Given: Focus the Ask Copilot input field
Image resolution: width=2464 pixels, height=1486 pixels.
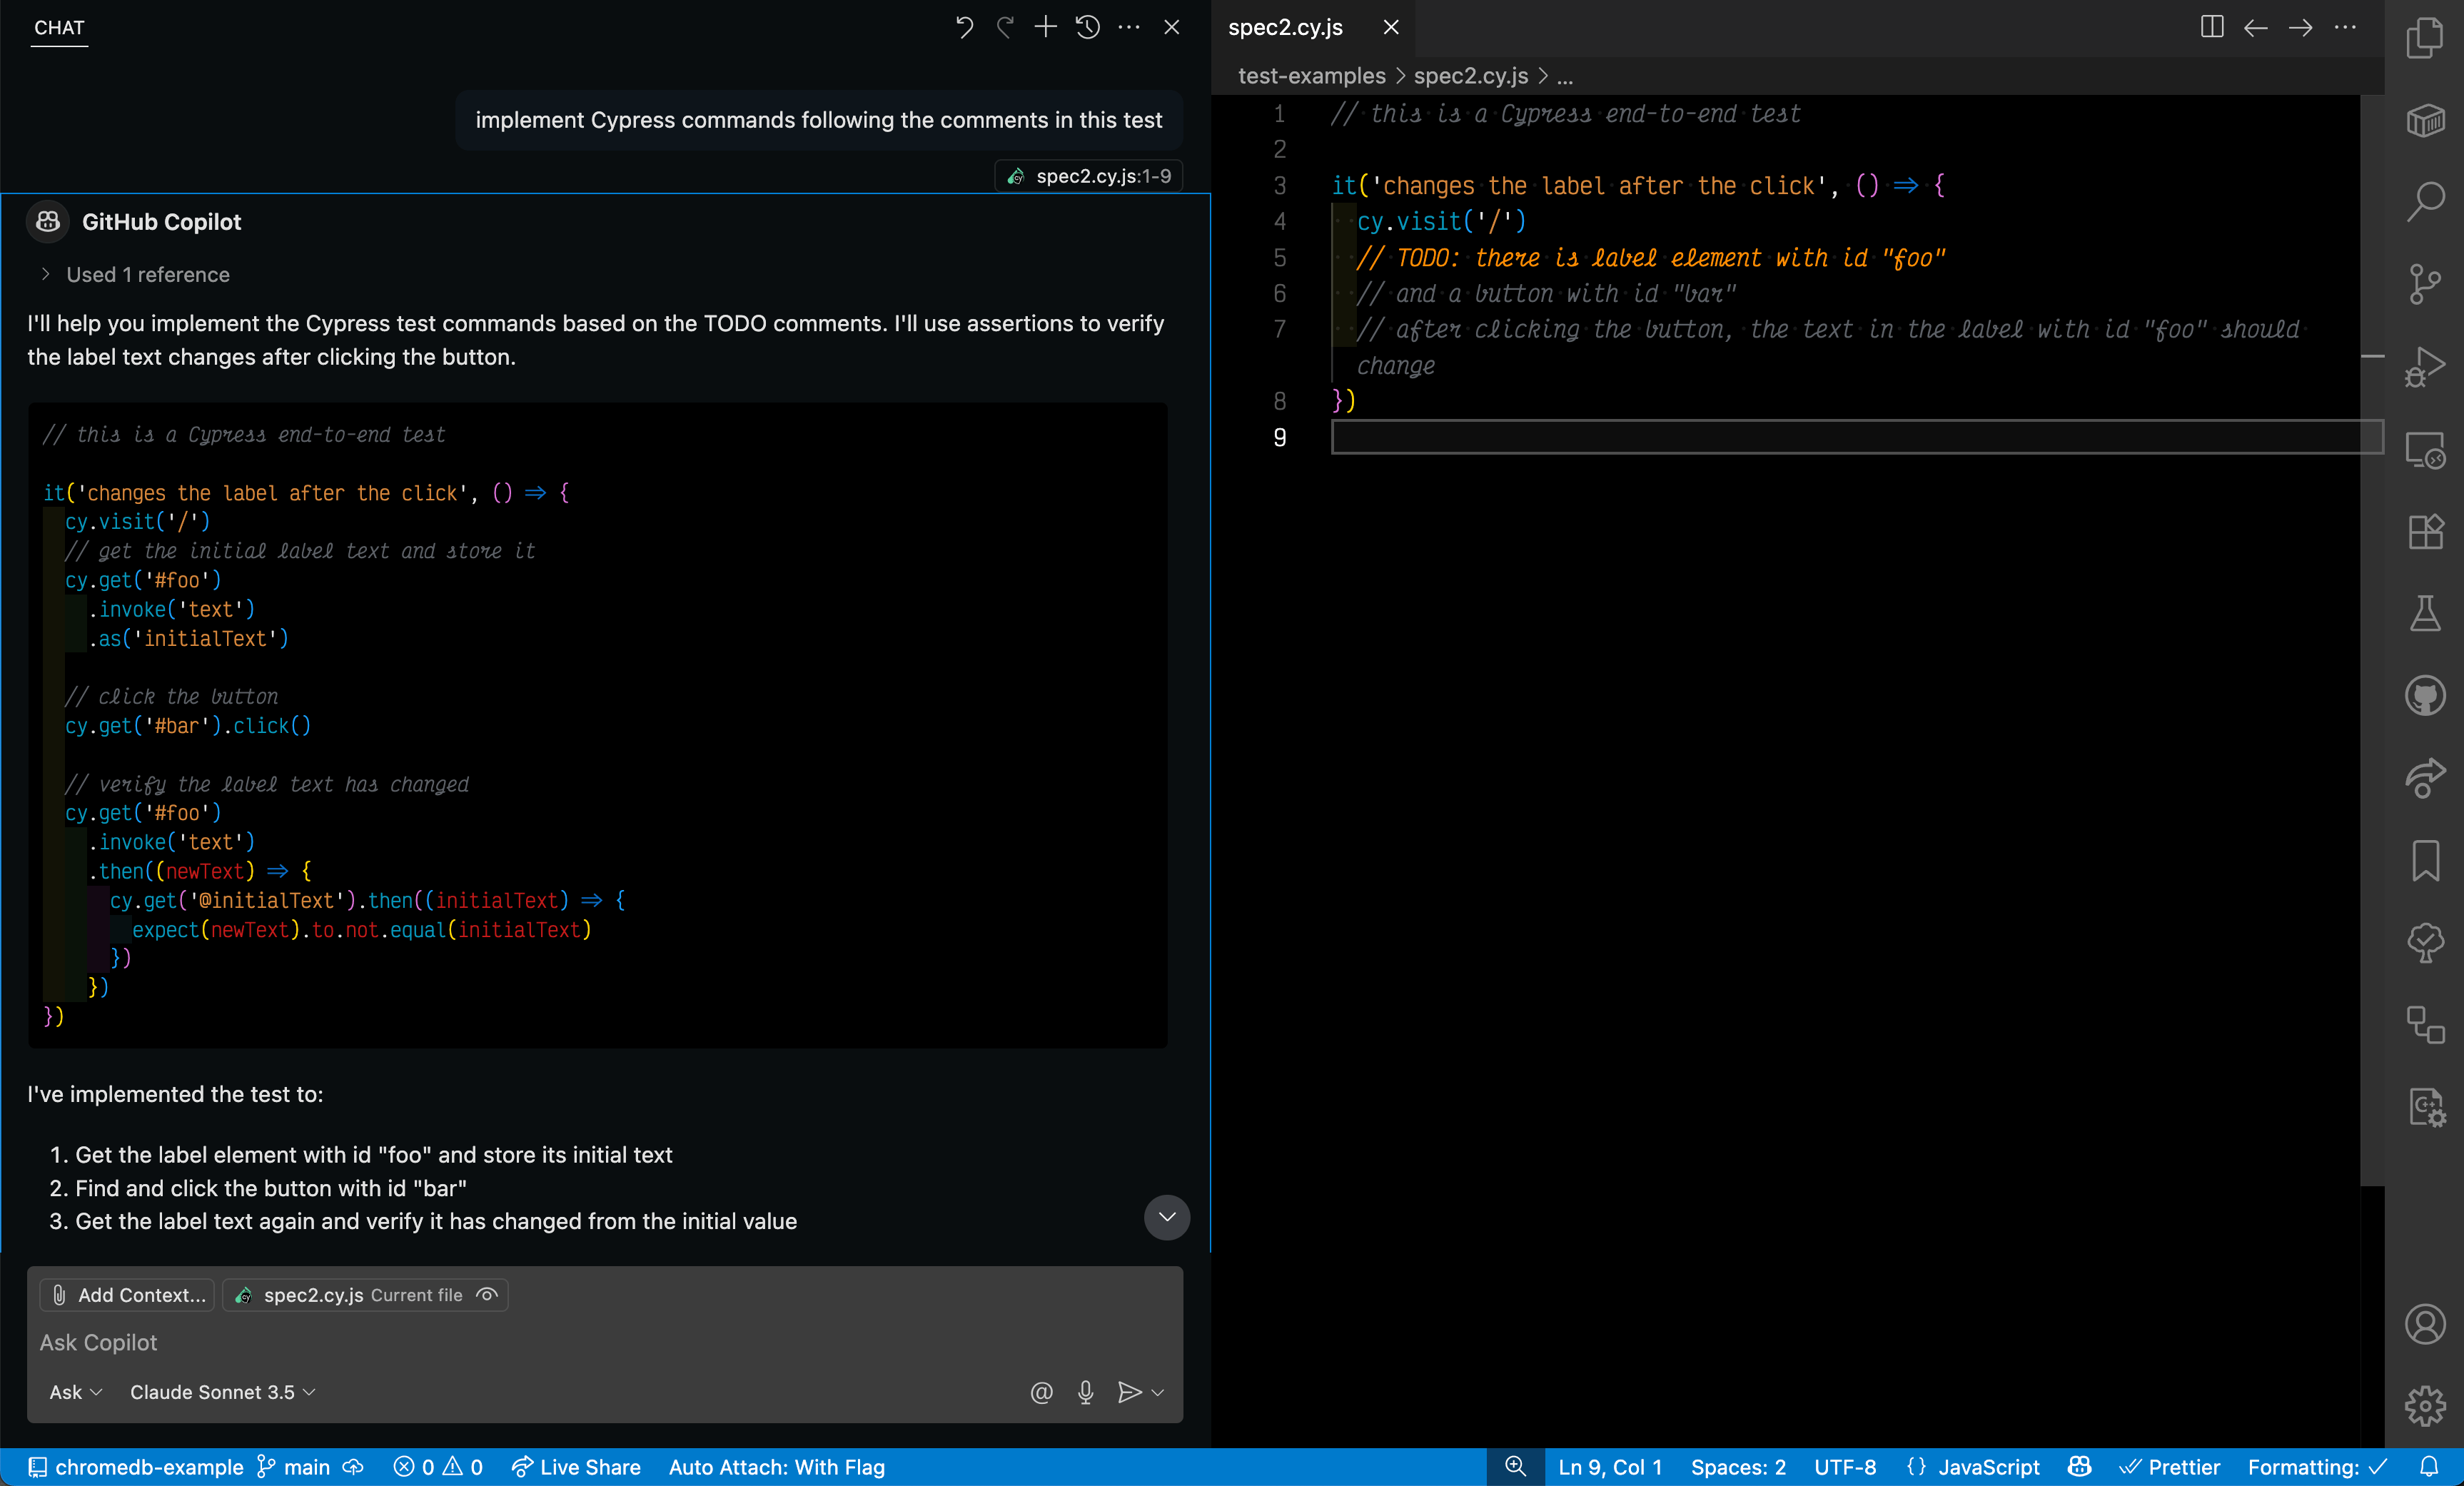Looking at the screenshot, I should (x=604, y=1342).
